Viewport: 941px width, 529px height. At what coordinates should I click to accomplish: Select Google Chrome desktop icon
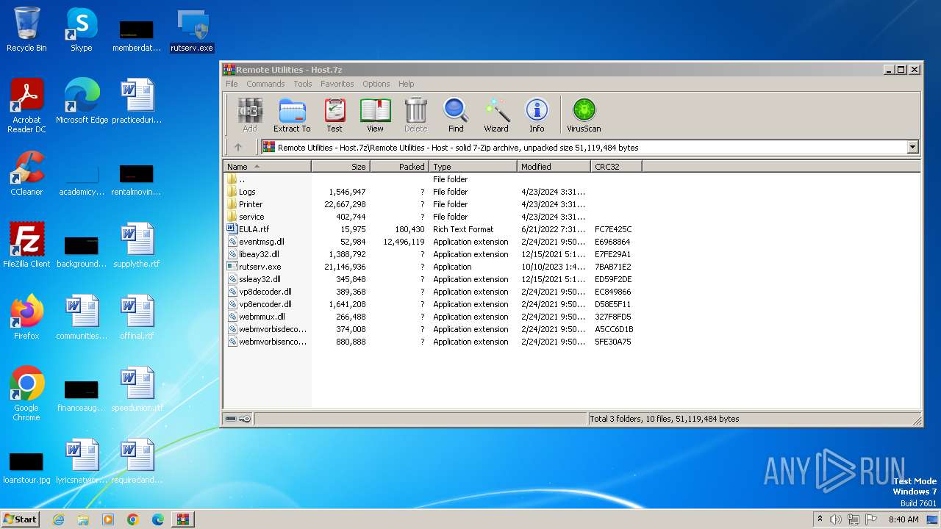(x=26, y=395)
